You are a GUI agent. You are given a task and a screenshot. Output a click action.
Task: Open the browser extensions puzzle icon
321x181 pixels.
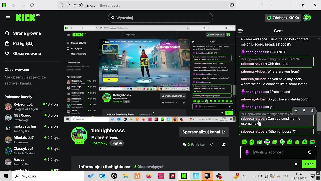262,5
